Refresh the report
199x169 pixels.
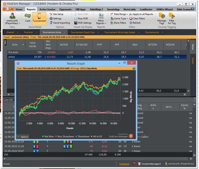(135, 23)
